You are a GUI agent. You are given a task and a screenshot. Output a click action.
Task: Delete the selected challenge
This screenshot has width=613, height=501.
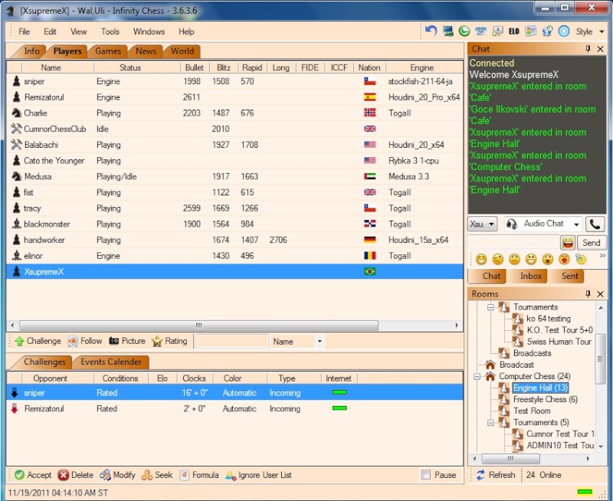(x=75, y=475)
